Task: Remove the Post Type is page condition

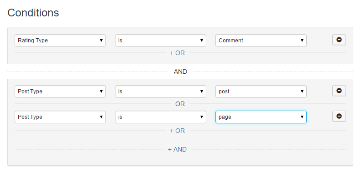Action: [339, 116]
